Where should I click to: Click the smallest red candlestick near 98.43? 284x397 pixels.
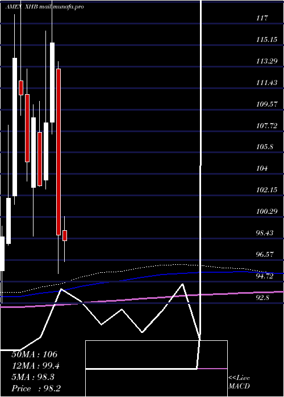point(65,235)
